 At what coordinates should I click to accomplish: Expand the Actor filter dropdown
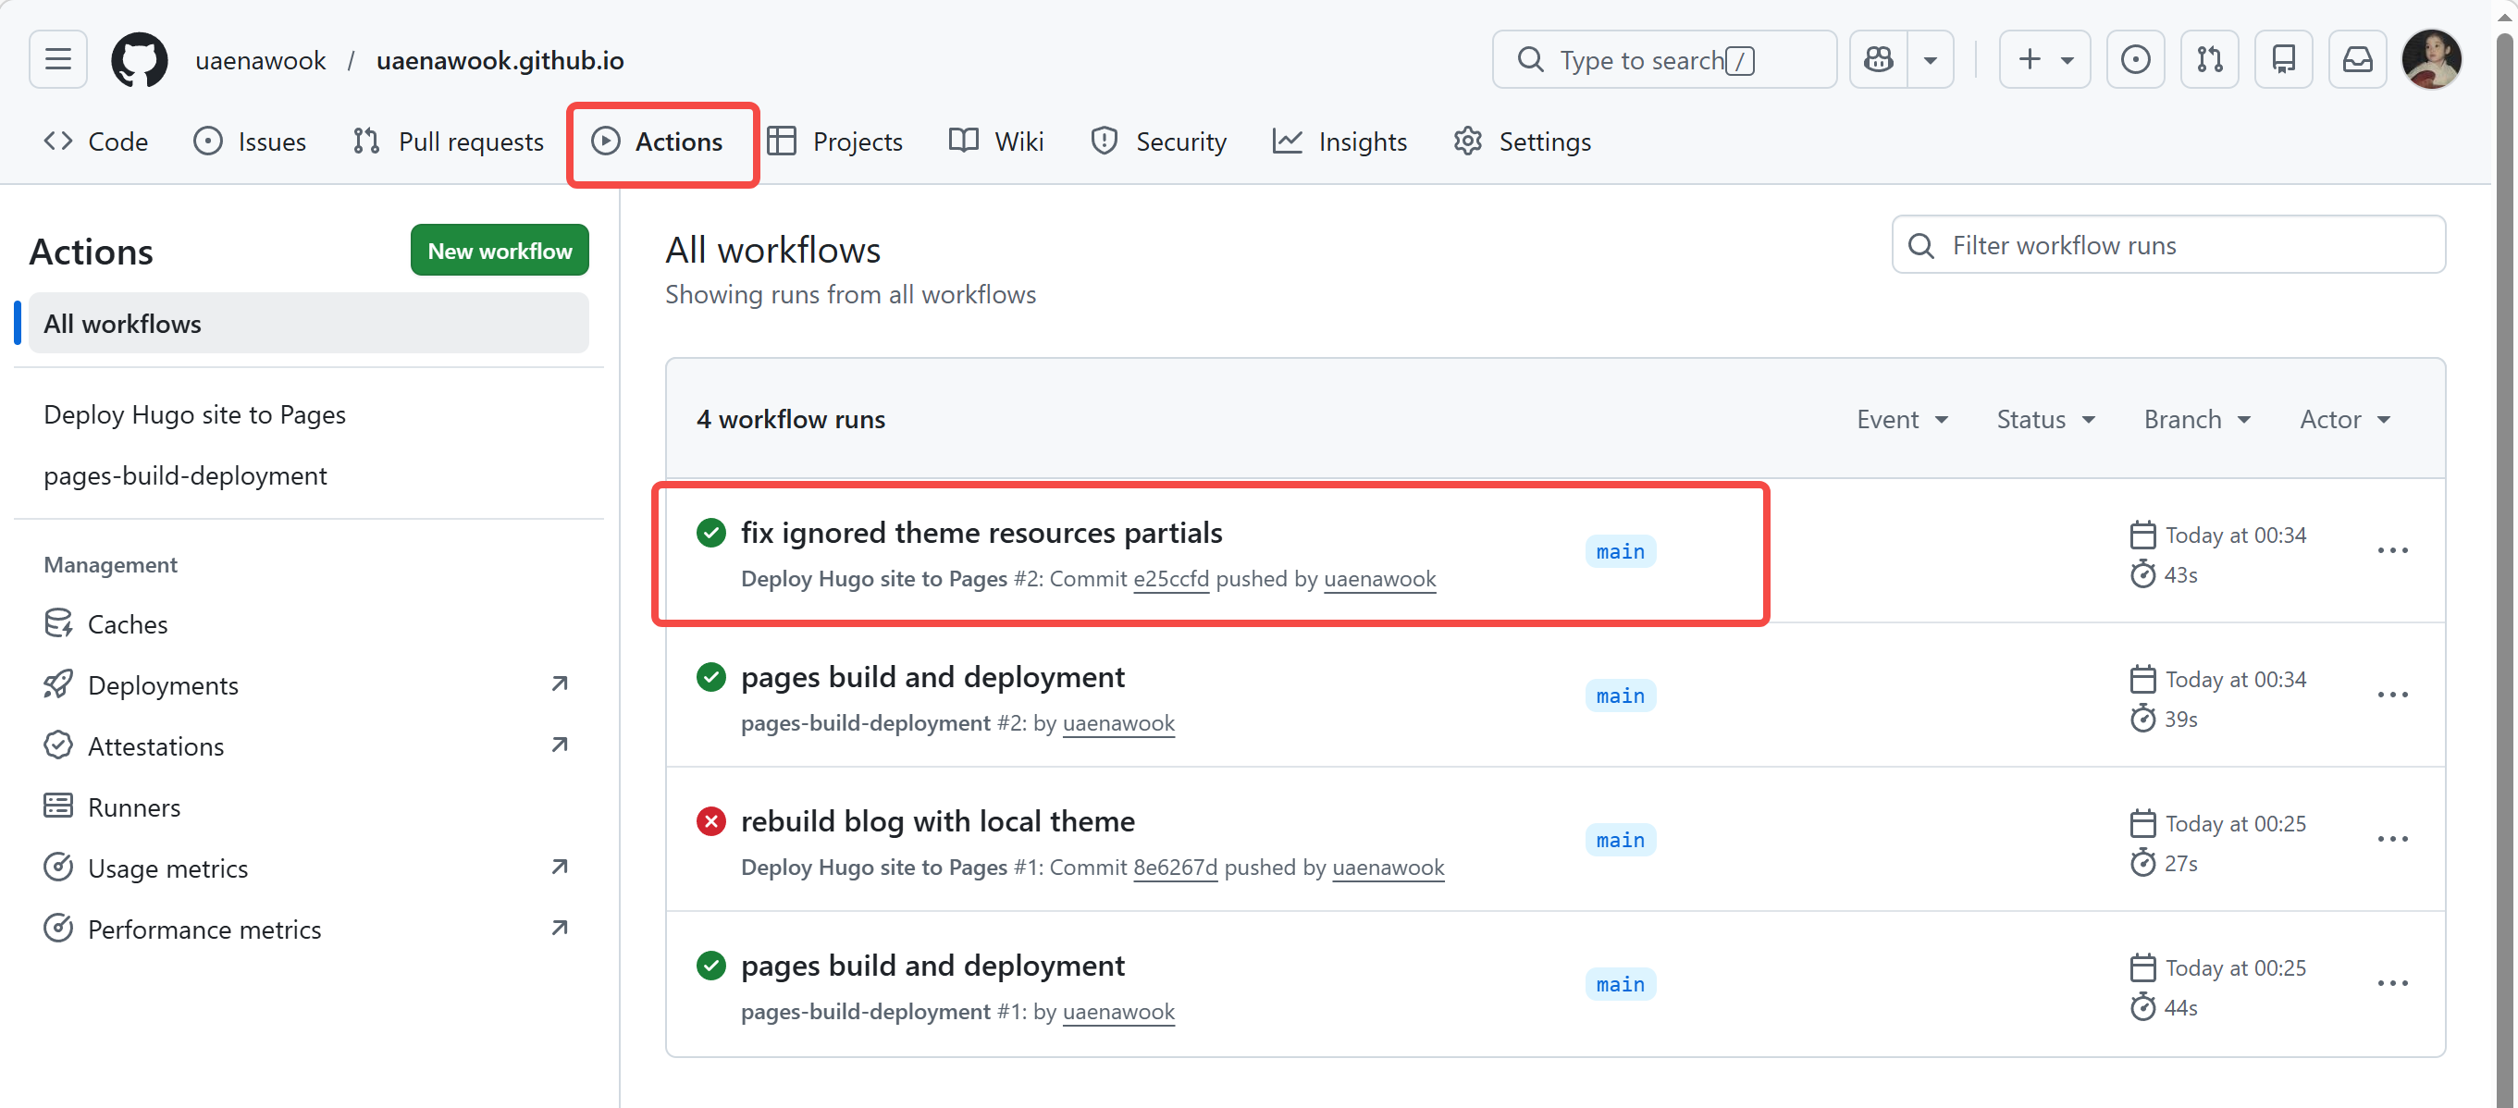(2344, 419)
